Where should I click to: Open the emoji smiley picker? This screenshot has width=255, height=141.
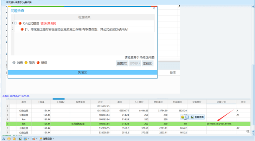pyautogui.click(x=9, y=139)
